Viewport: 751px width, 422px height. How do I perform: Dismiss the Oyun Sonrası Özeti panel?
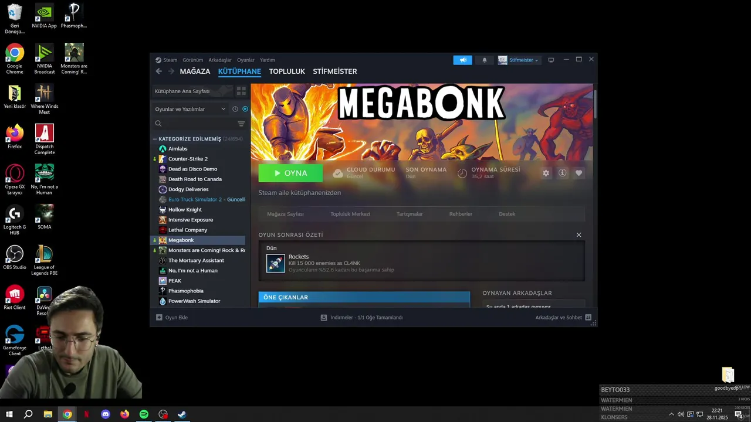[579, 235]
